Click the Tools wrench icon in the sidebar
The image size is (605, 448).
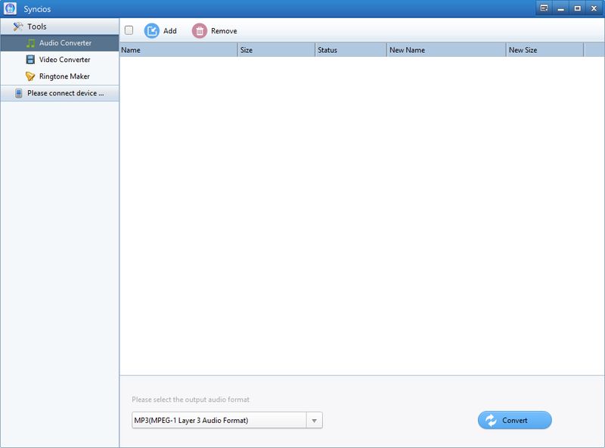pos(18,26)
